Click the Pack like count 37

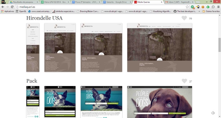point(191,81)
